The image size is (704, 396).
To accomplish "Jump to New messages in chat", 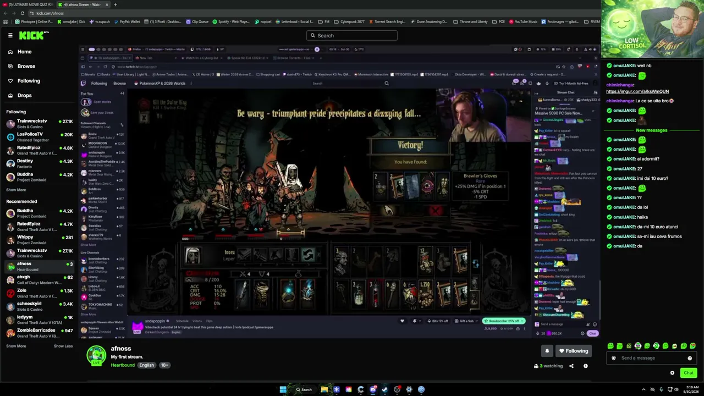I will pyautogui.click(x=652, y=130).
